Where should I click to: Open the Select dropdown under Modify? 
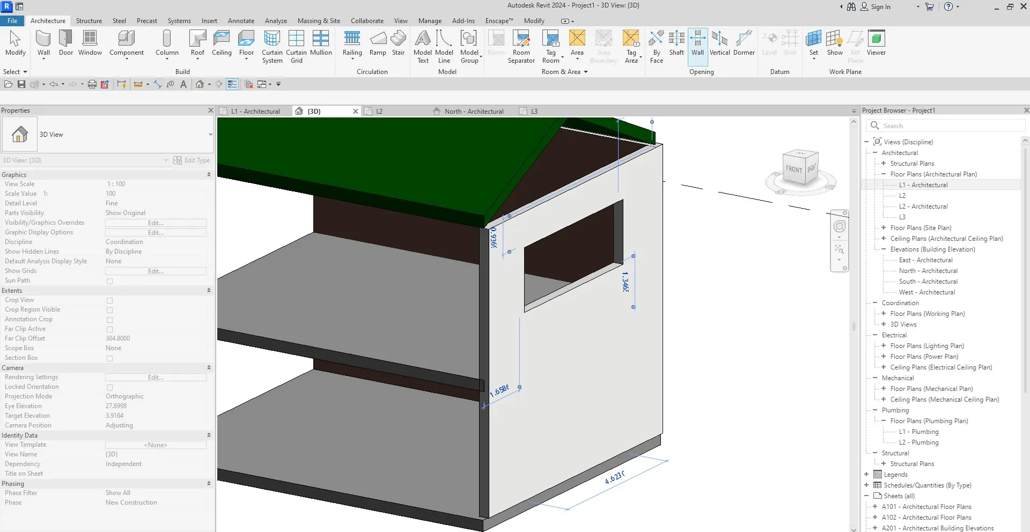point(15,72)
